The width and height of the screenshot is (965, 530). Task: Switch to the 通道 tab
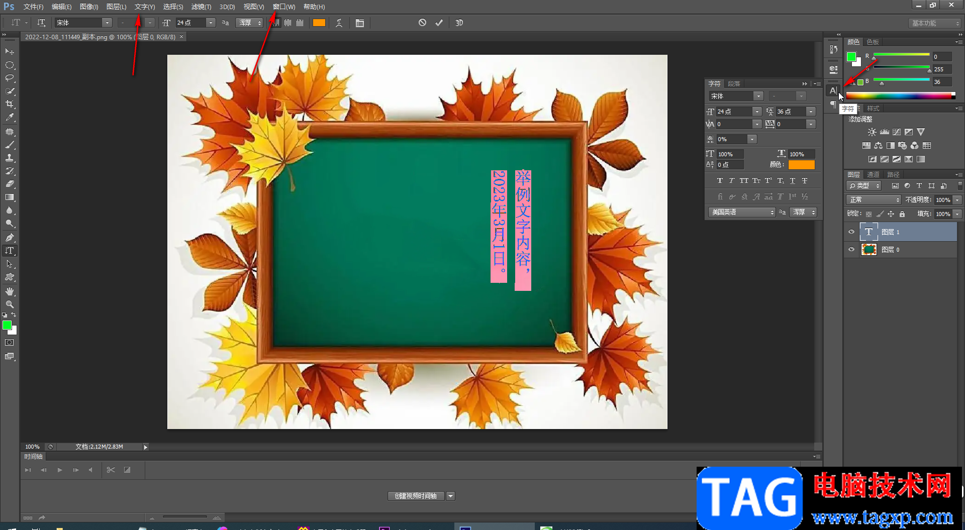coord(873,174)
